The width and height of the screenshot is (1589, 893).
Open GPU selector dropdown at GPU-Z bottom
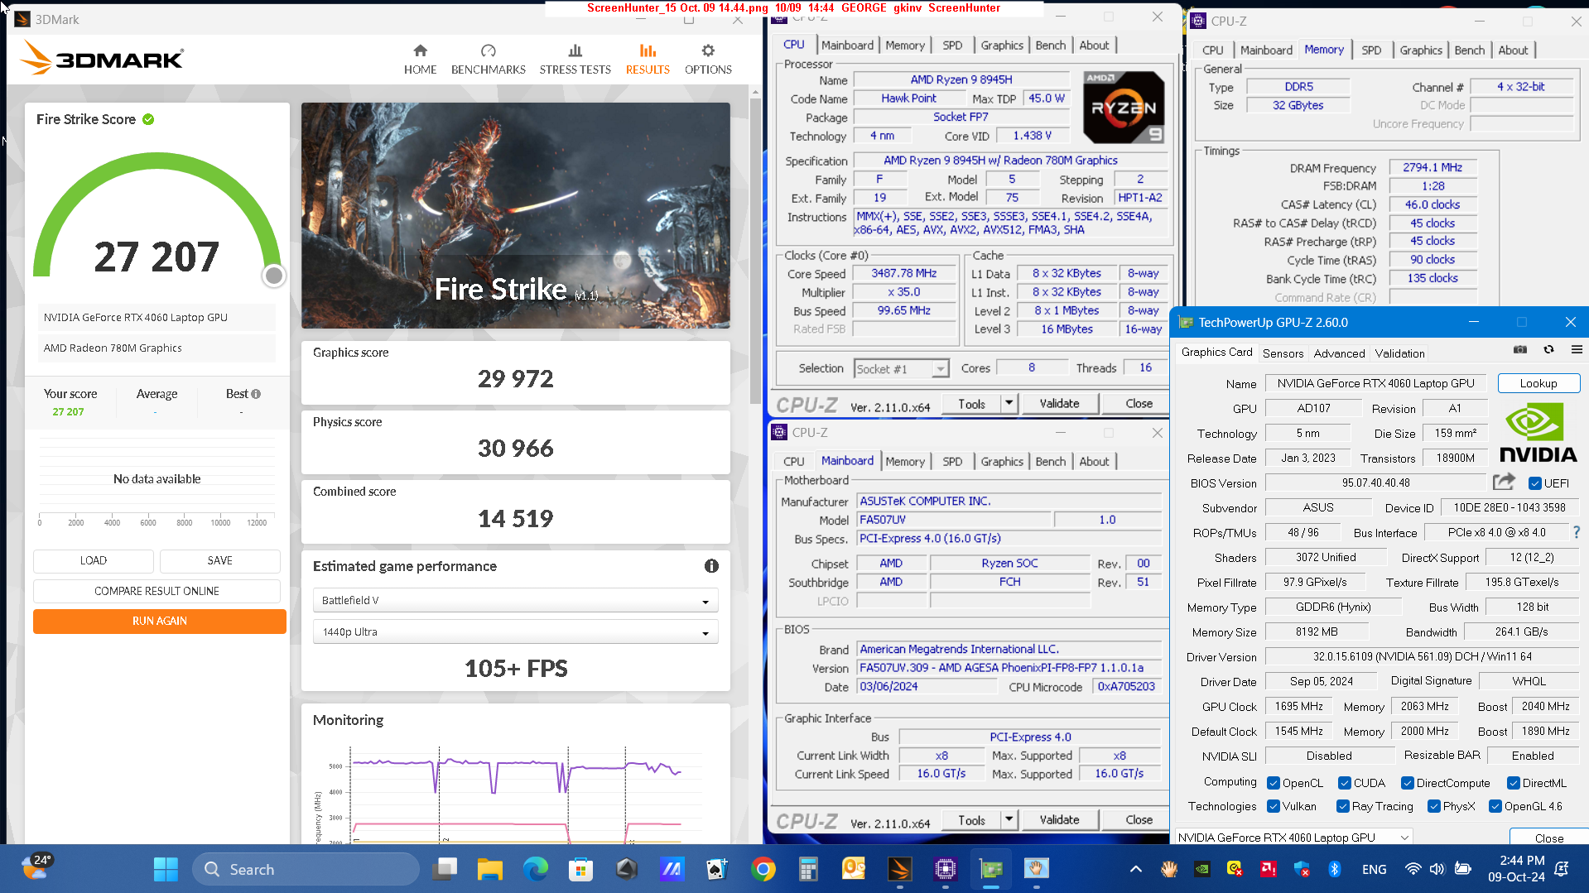1294,837
